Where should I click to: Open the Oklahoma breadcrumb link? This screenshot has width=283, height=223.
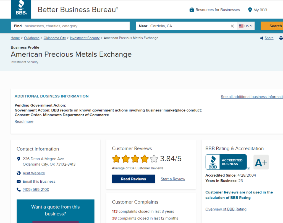pyautogui.click(x=32, y=38)
